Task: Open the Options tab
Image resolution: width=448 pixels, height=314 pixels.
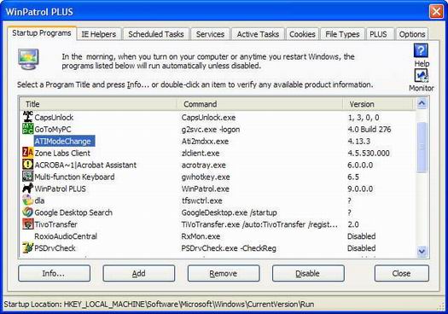Action: pos(412,34)
